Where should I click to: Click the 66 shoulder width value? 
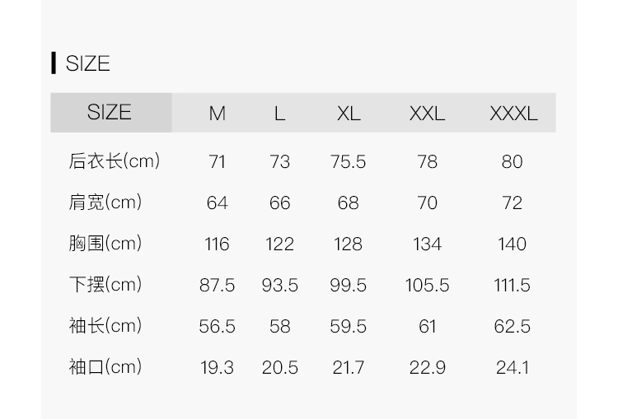pyautogui.click(x=279, y=203)
